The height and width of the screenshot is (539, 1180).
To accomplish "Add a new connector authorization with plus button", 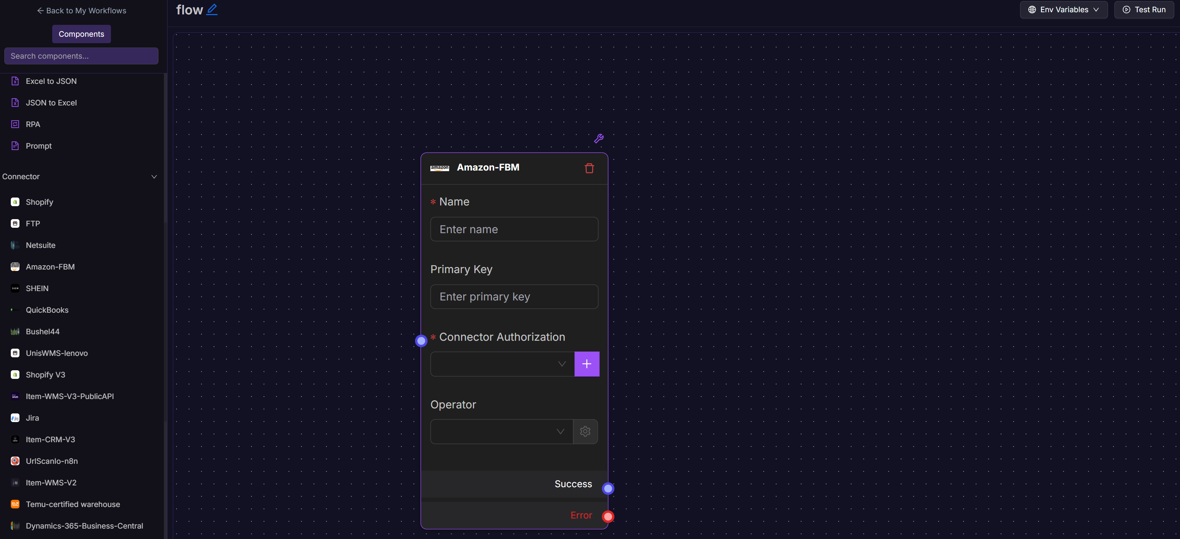I will click(587, 364).
